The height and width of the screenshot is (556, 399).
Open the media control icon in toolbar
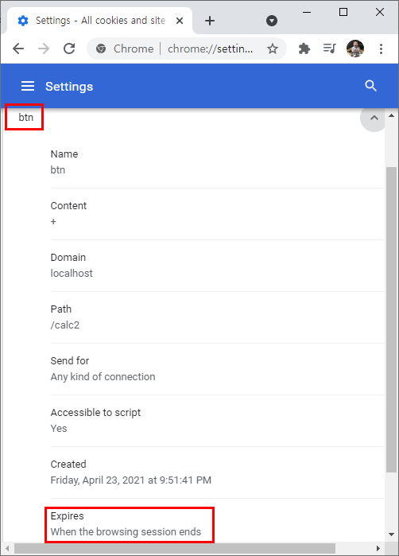(329, 49)
